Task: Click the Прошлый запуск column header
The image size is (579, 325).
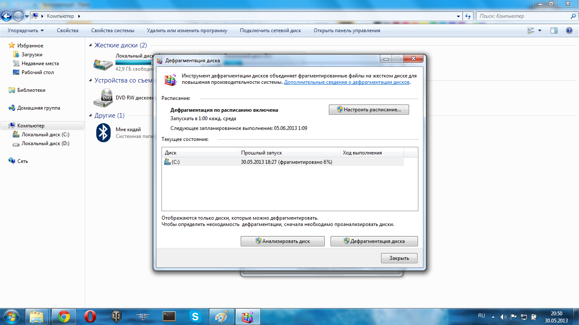Action: pyautogui.click(x=289, y=153)
